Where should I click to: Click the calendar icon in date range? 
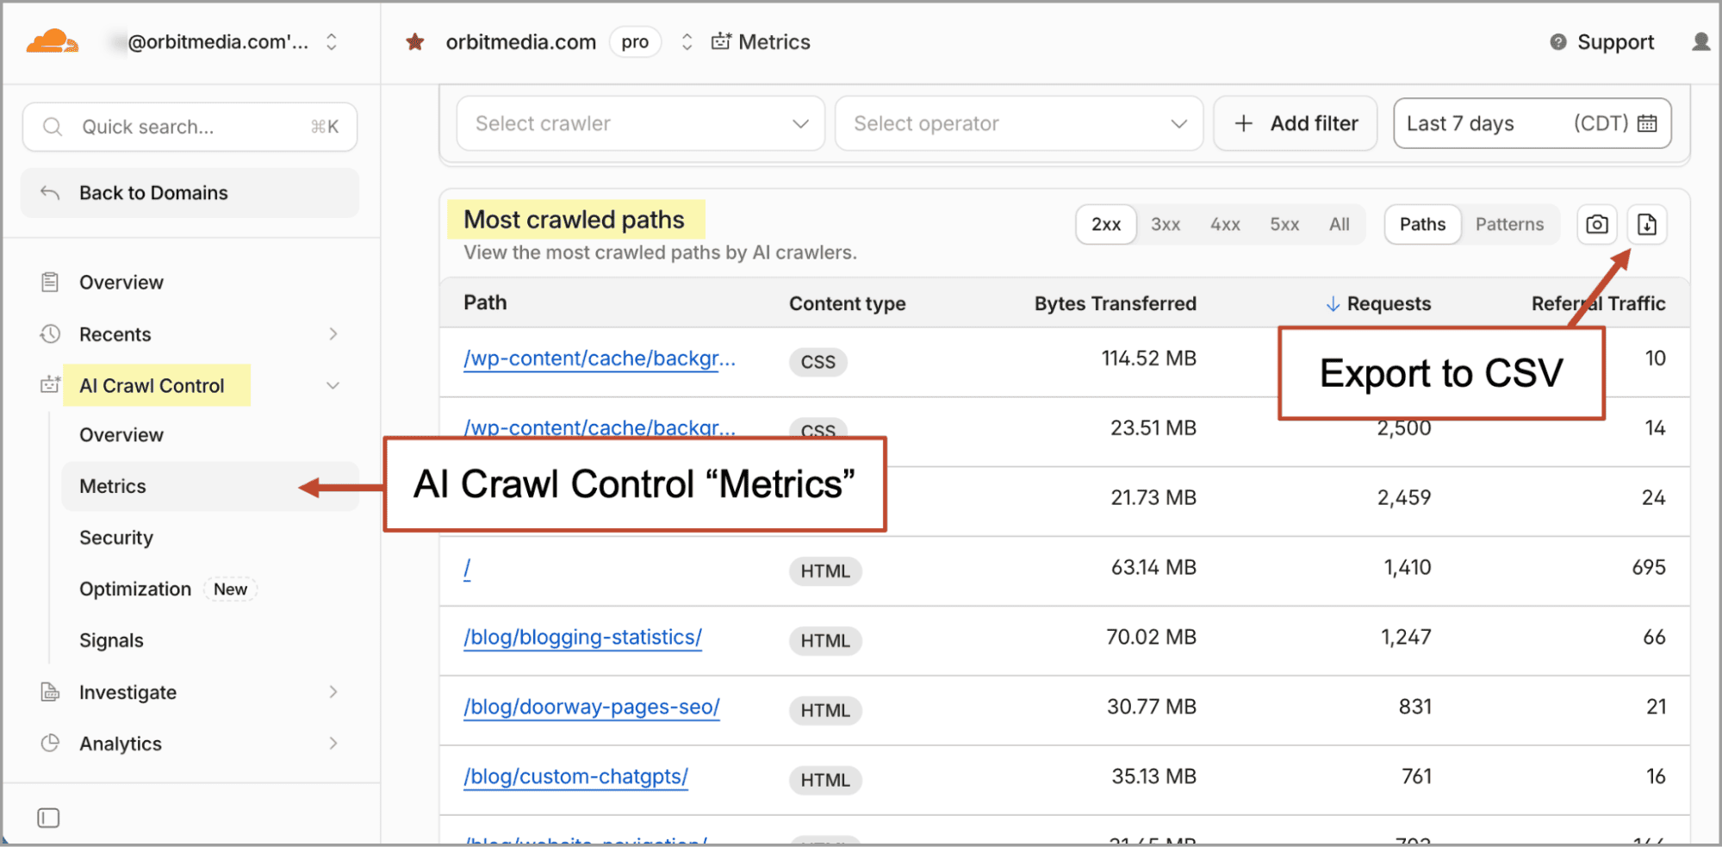(x=1647, y=123)
